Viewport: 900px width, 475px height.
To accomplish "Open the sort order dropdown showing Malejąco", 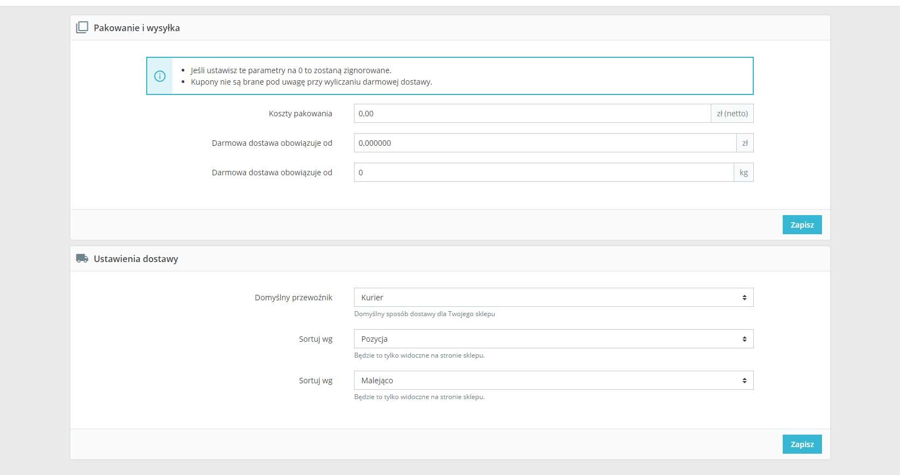I will [554, 381].
